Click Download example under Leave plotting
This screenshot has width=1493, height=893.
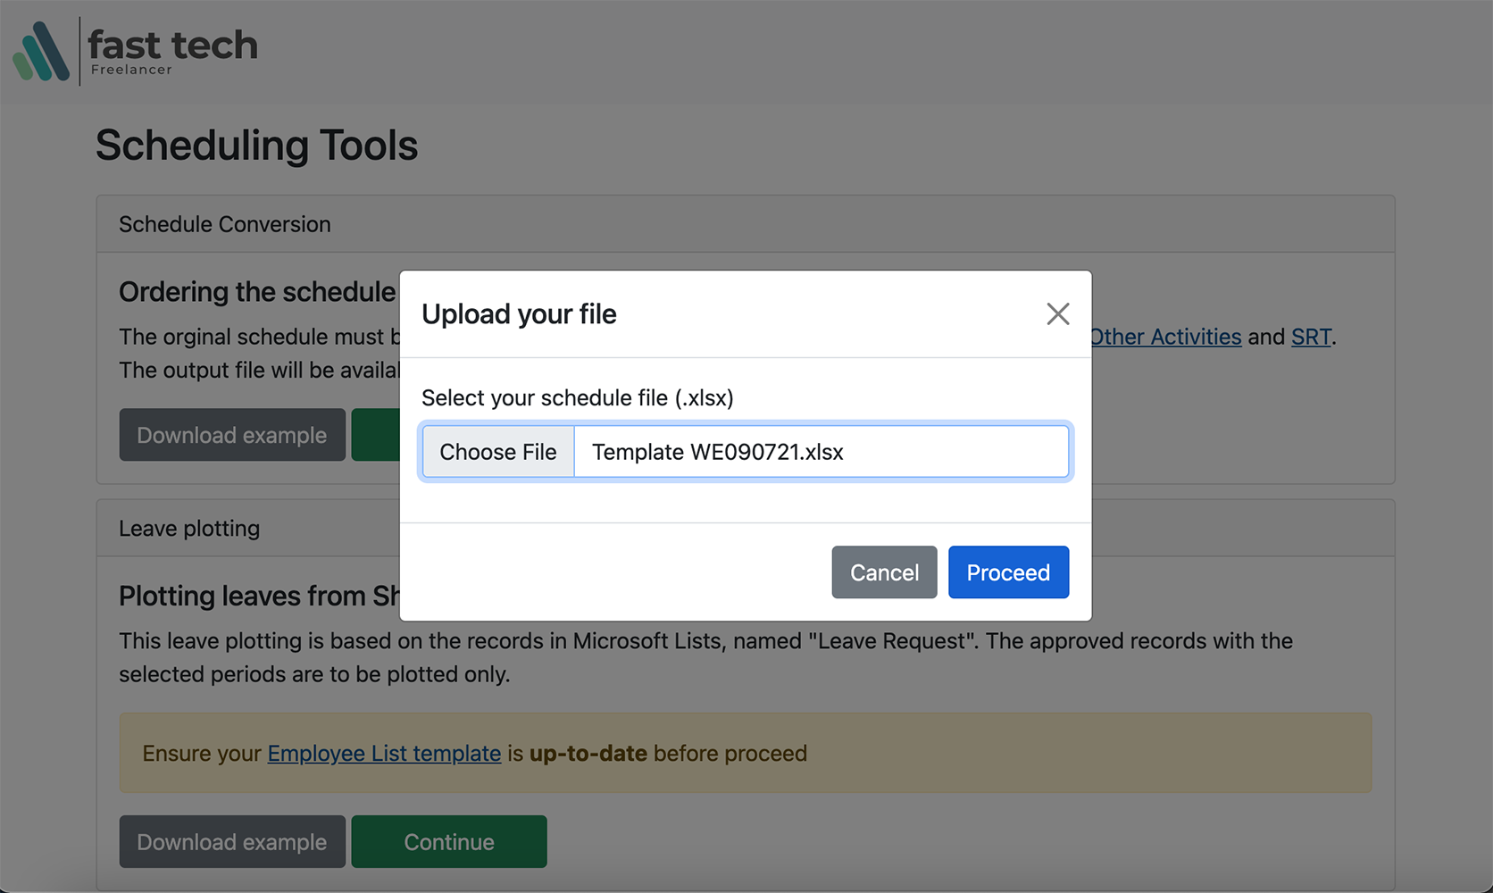(232, 841)
